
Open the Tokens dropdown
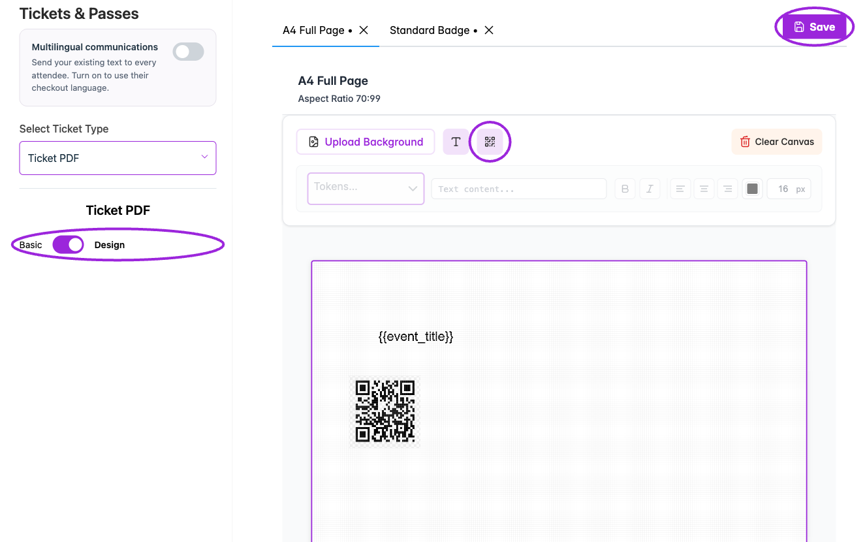[x=366, y=188]
